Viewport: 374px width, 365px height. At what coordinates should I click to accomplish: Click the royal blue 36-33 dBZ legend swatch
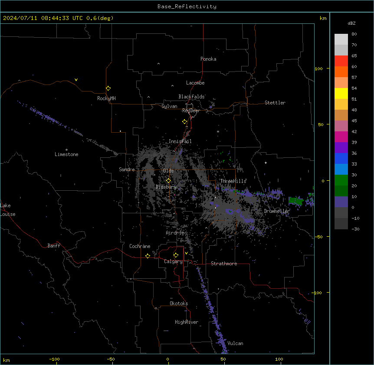point(341,158)
